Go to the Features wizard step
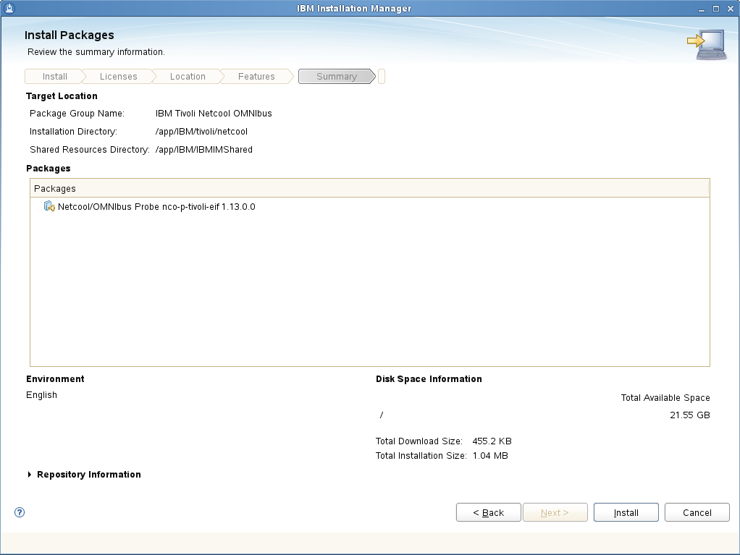740x555 pixels. click(x=256, y=77)
